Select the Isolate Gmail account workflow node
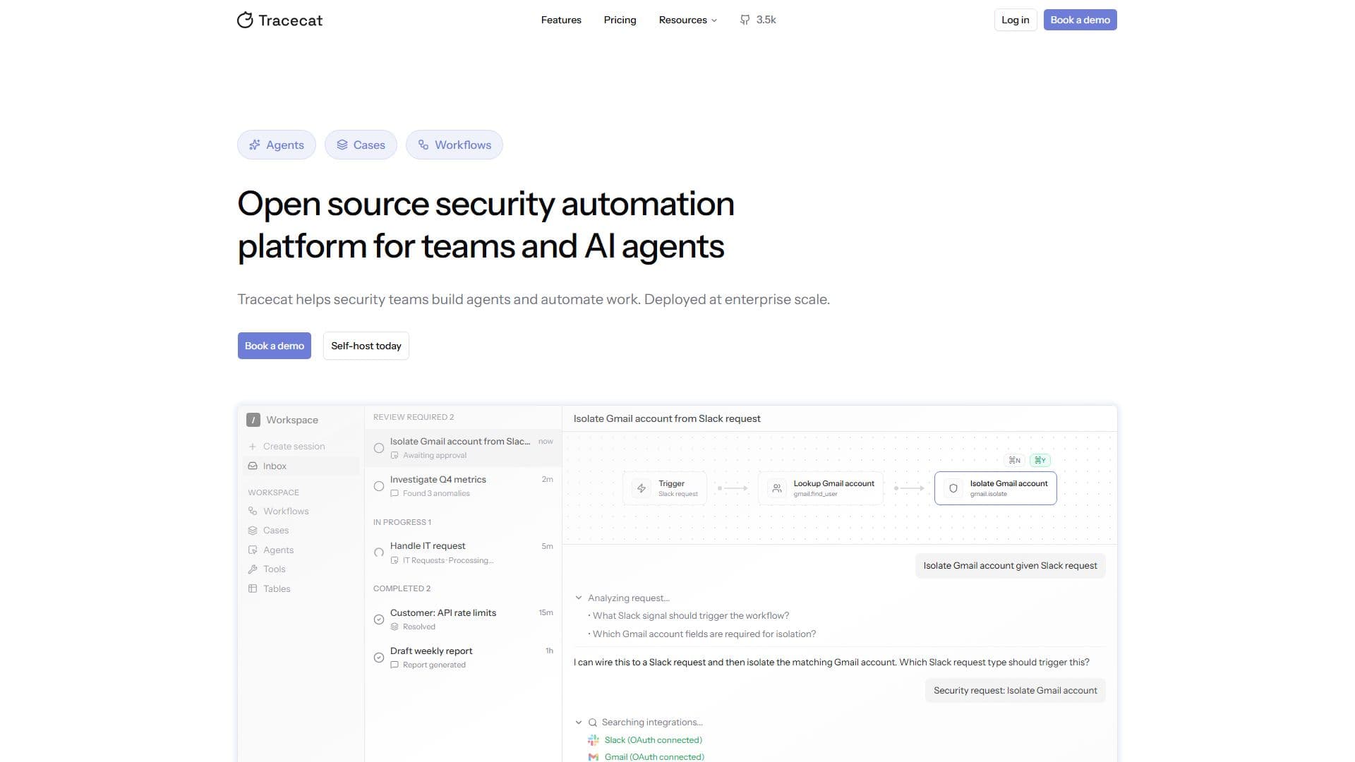This screenshot has height=762, width=1355. [x=996, y=488]
